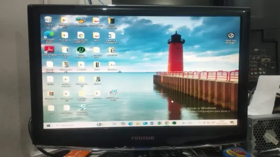This screenshot has width=280, height=157.
Task: Open File Explorer from the taskbar
Action: (138, 124)
